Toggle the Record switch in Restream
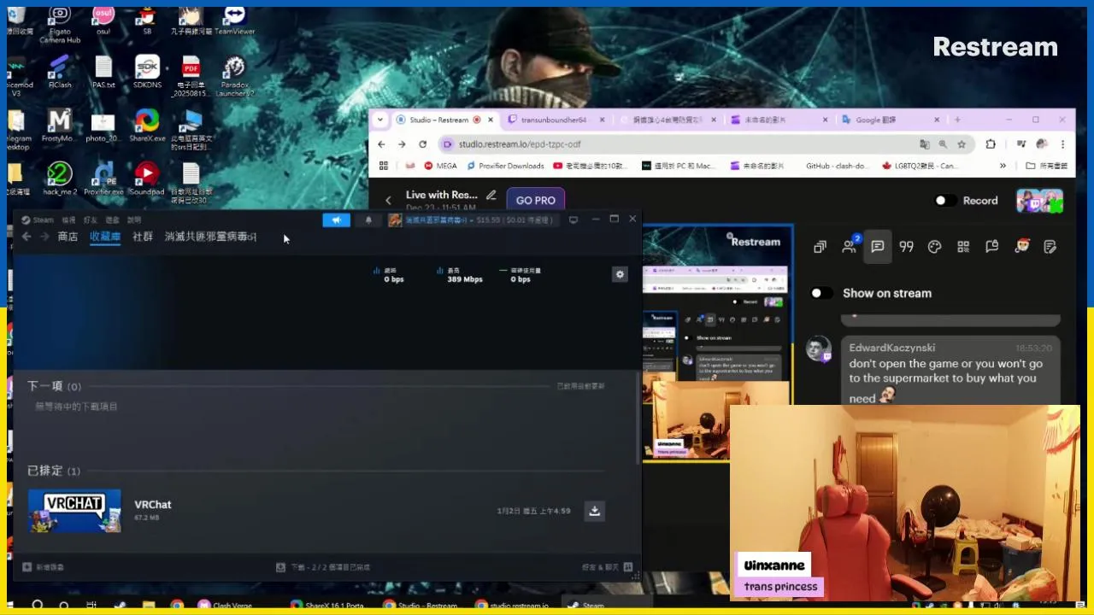 click(945, 201)
